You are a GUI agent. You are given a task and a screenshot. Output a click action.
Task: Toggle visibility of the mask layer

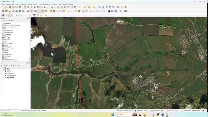point(3,70)
